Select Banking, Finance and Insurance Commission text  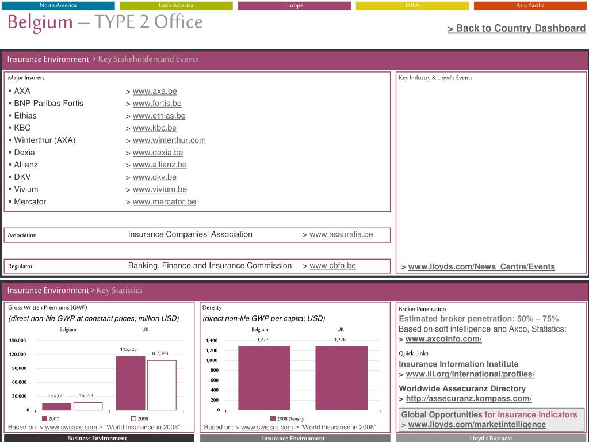pyautogui.click(x=210, y=266)
